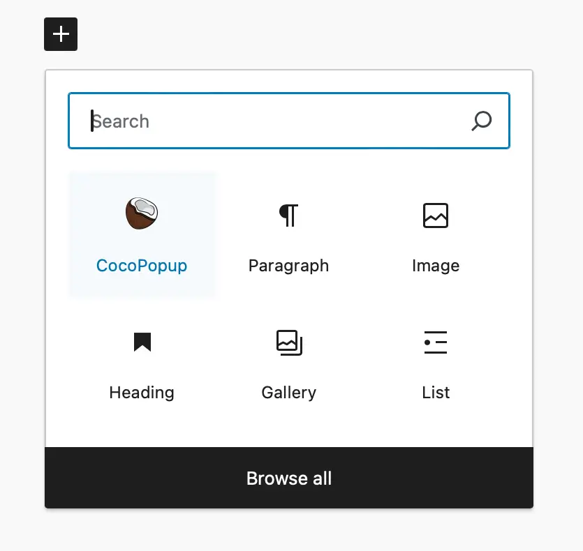
Task: Click the List block bullet icon
Action: (436, 342)
